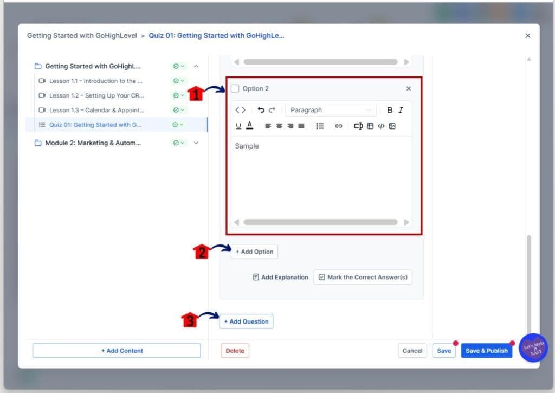Click Save & Publish
The width and height of the screenshot is (555, 393).
coord(487,351)
